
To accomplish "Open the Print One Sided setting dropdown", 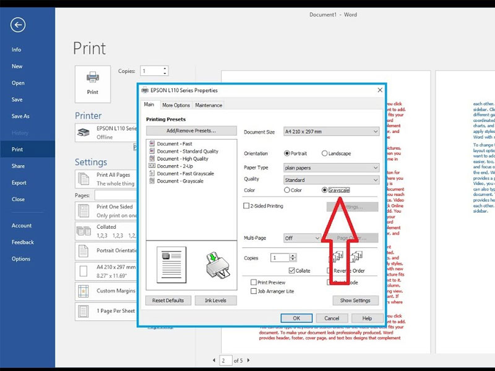I will click(106, 211).
